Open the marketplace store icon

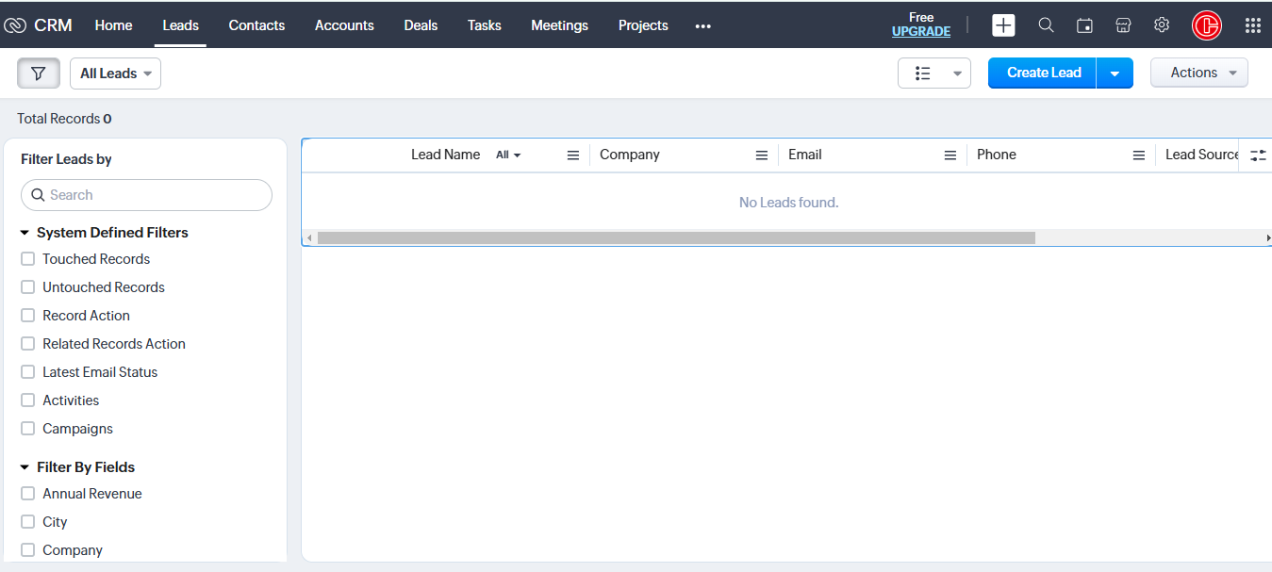click(1123, 25)
